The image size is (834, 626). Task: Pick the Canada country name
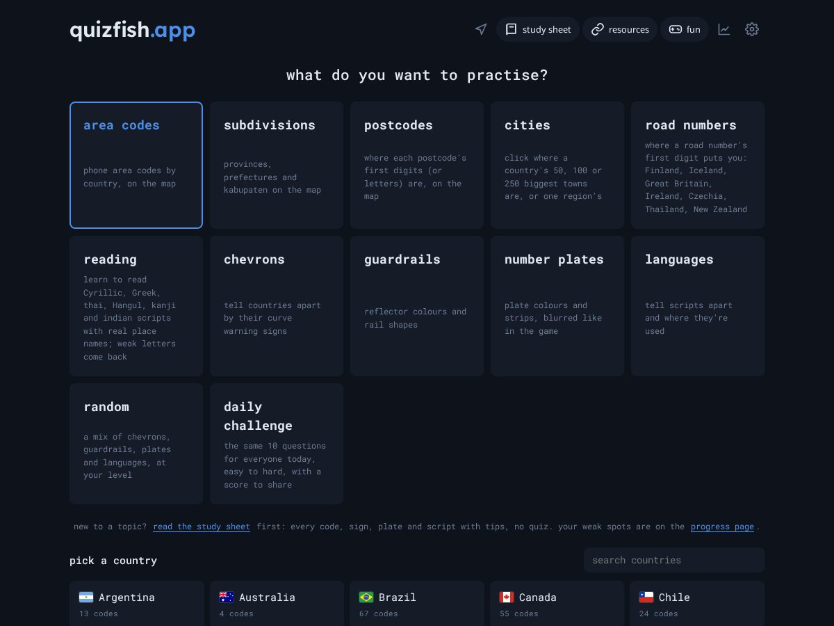[x=538, y=597]
